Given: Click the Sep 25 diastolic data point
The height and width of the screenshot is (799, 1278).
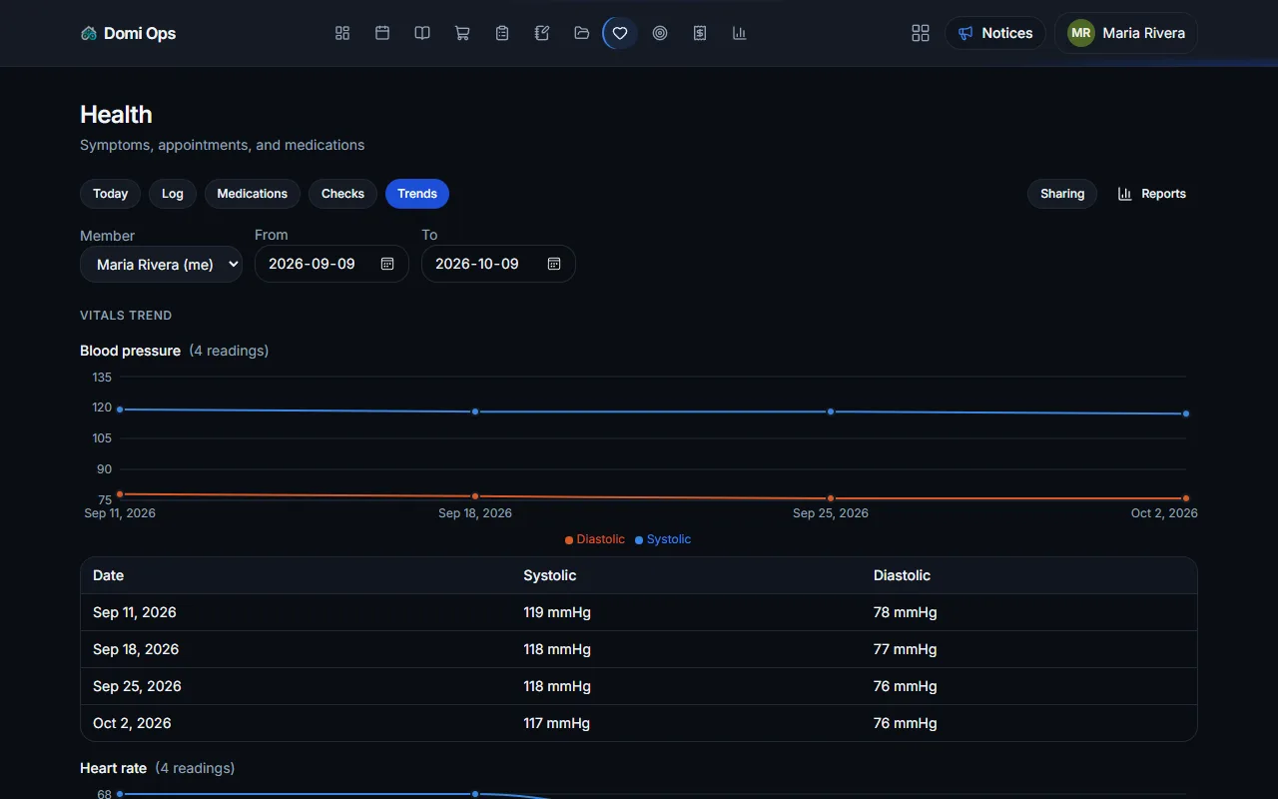Looking at the screenshot, I should point(831,498).
